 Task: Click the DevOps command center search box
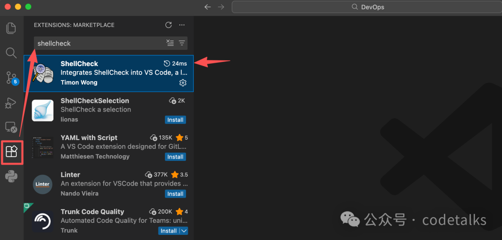(x=367, y=7)
